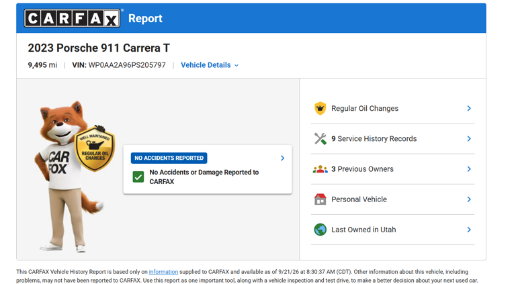Click the NO ACCIDENTS REPORTED blue label
The image size is (516, 284).
(169, 158)
